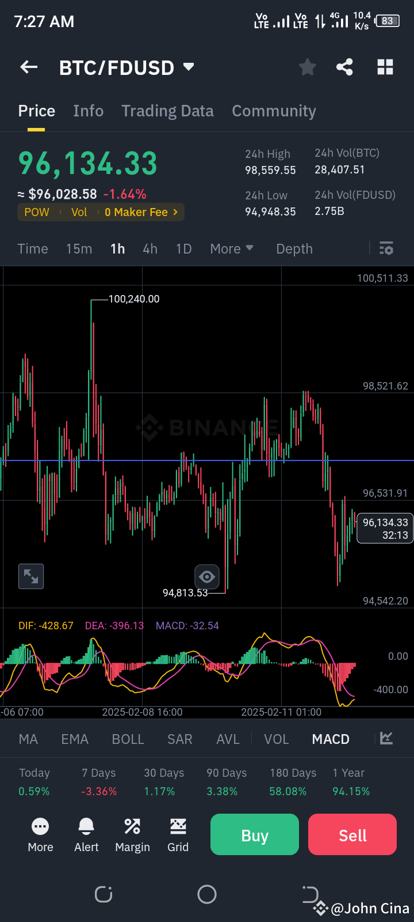Tap the large price 96,134.33
The width and height of the screenshot is (414, 922).
88,164
